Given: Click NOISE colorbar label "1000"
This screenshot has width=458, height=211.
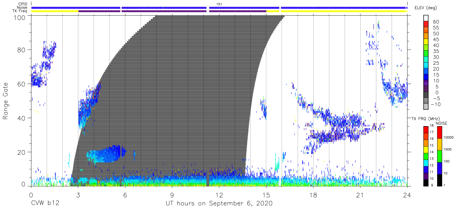Looking at the screenshot, I should [x=448, y=150].
